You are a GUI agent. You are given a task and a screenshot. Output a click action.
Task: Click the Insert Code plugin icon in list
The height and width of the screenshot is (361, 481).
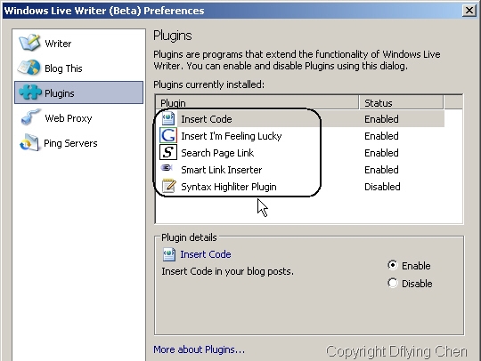click(x=168, y=118)
